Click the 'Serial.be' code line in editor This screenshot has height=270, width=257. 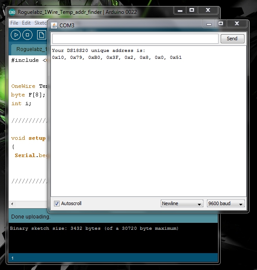(31, 155)
